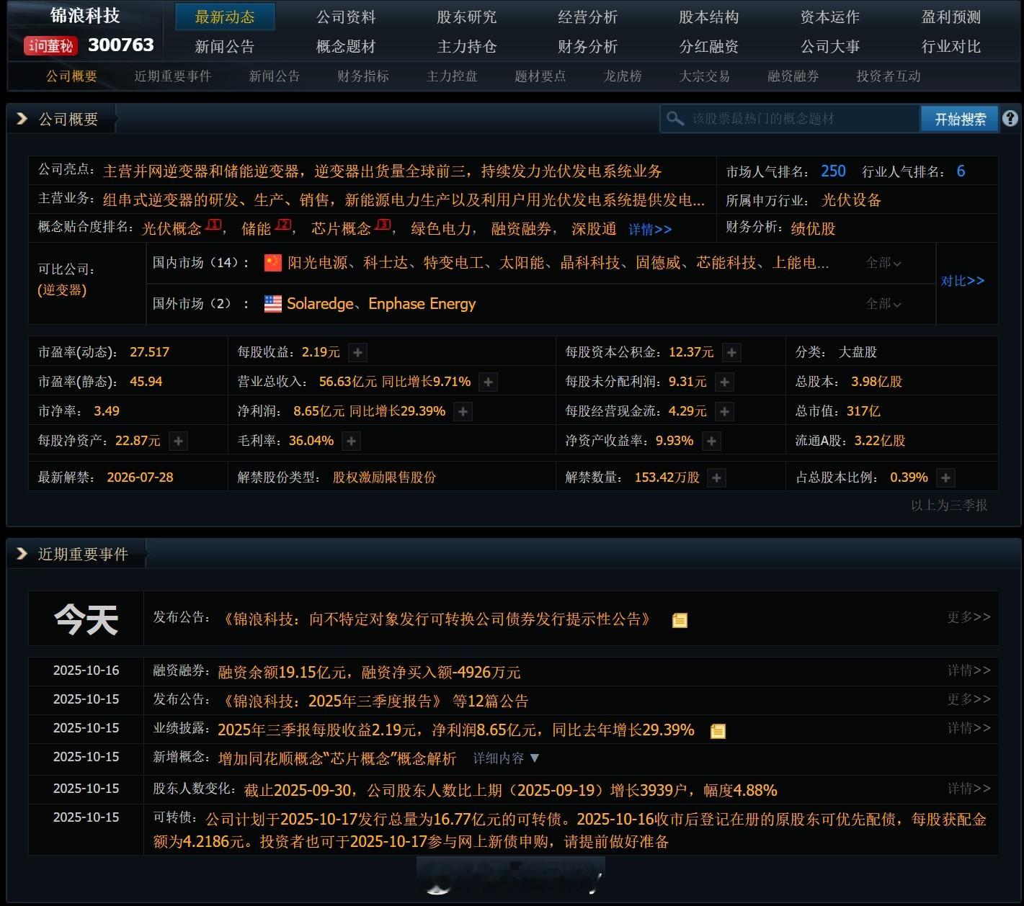Select the 最新动态 main tab
The width and height of the screenshot is (1024, 906).
pos(225,17)
